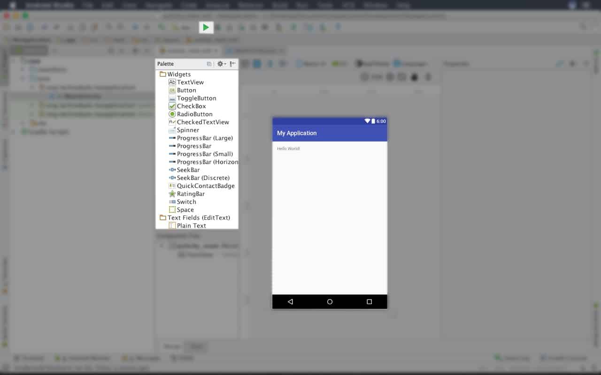The image size is (601, 375).
Task: Tap the Home circle button on the device preview
Action: (330, 301)
